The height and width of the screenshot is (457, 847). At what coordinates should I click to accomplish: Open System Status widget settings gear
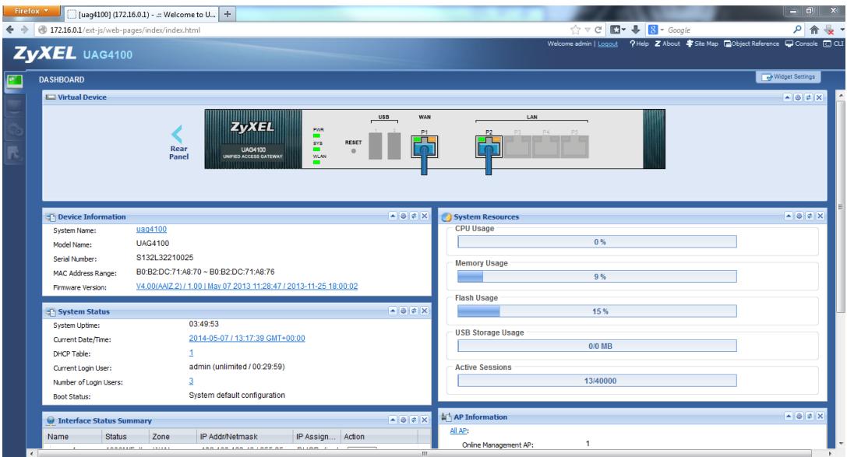[403, 311]
